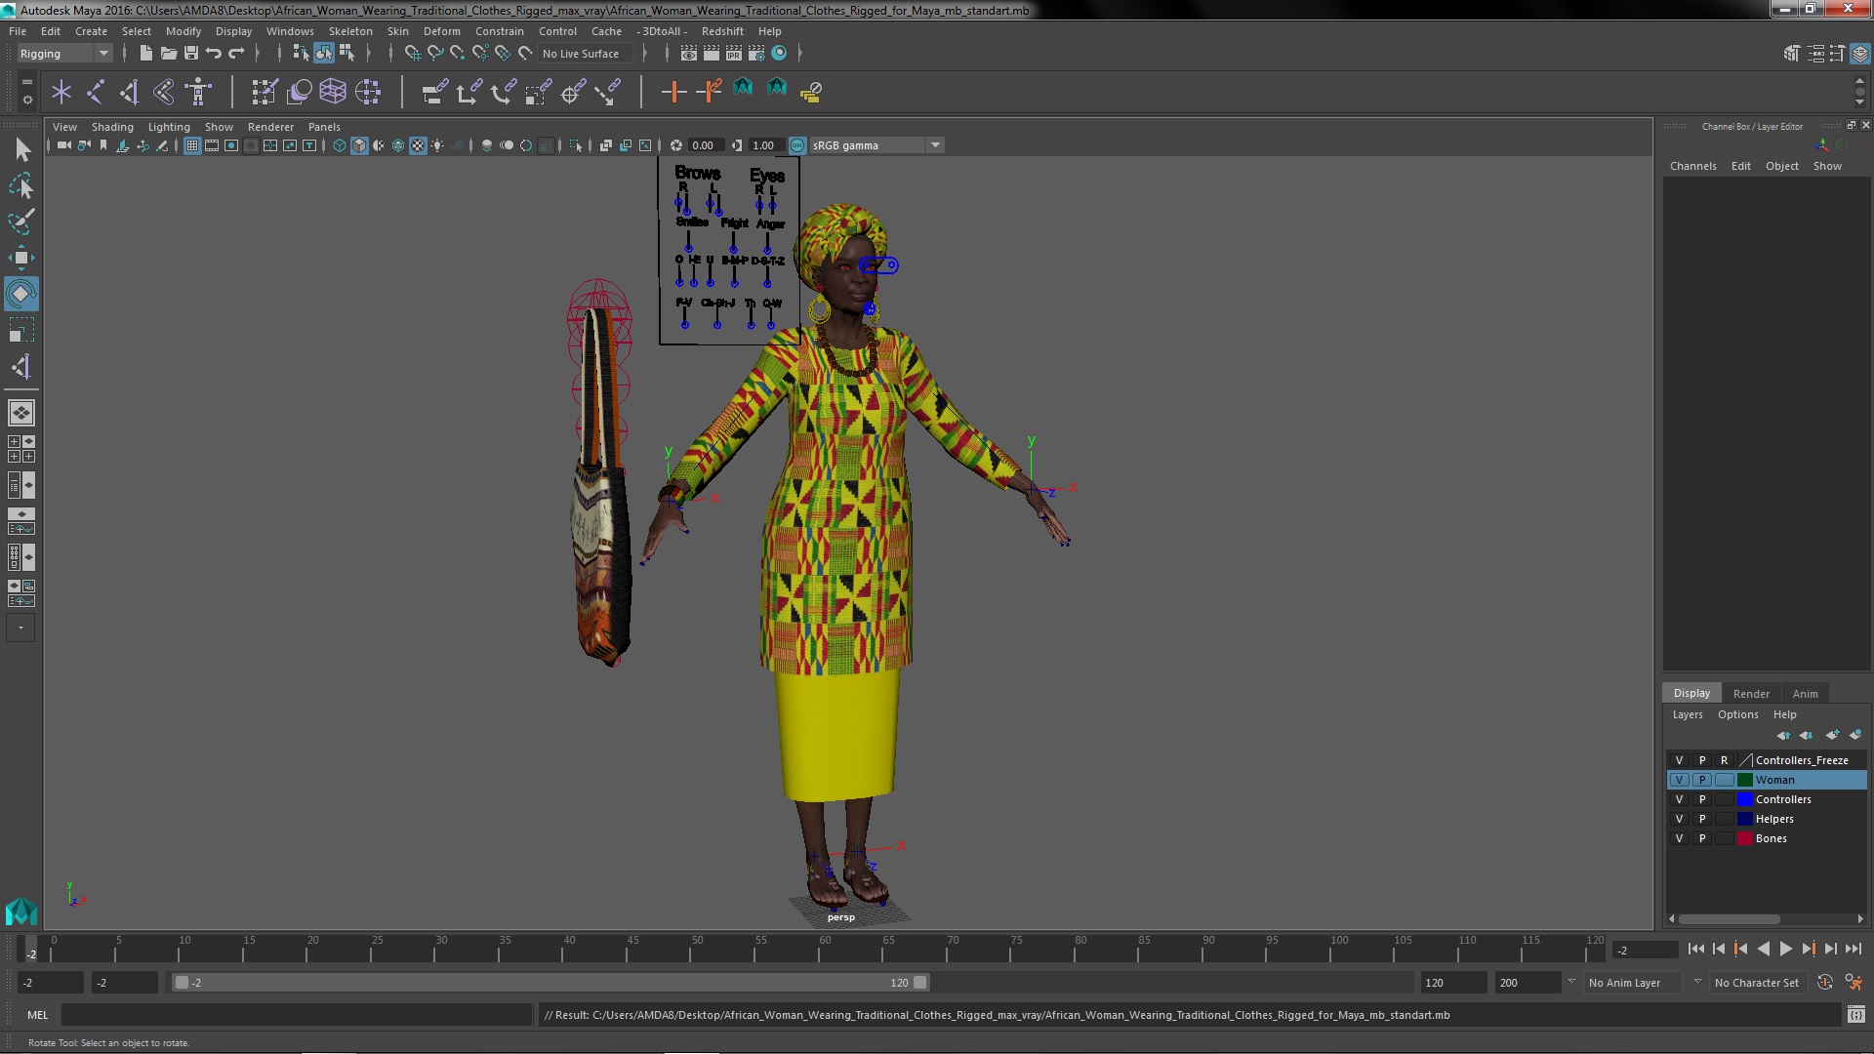Toggle R reference on Controllers_Freeze layer
This screenshot has height=1054, width=1874.
[x=1725, y=760]
